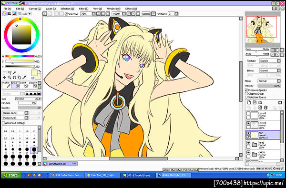Undo with the toolbar arrow button
The height and width of the screenshot is (188, 286).
45,14
